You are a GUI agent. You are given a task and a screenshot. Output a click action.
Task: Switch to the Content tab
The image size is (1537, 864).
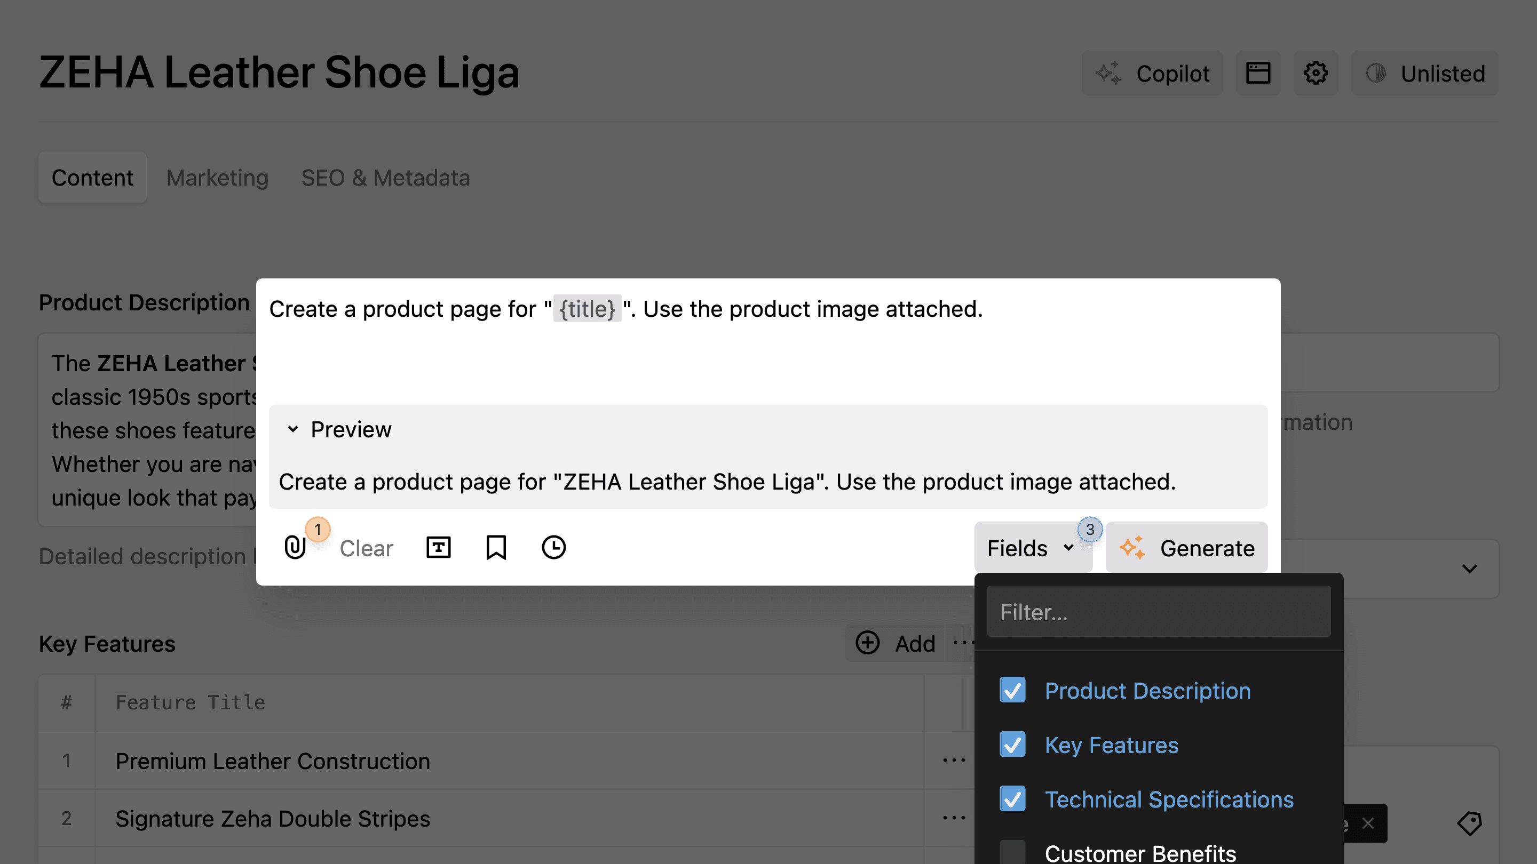(92, 178)
